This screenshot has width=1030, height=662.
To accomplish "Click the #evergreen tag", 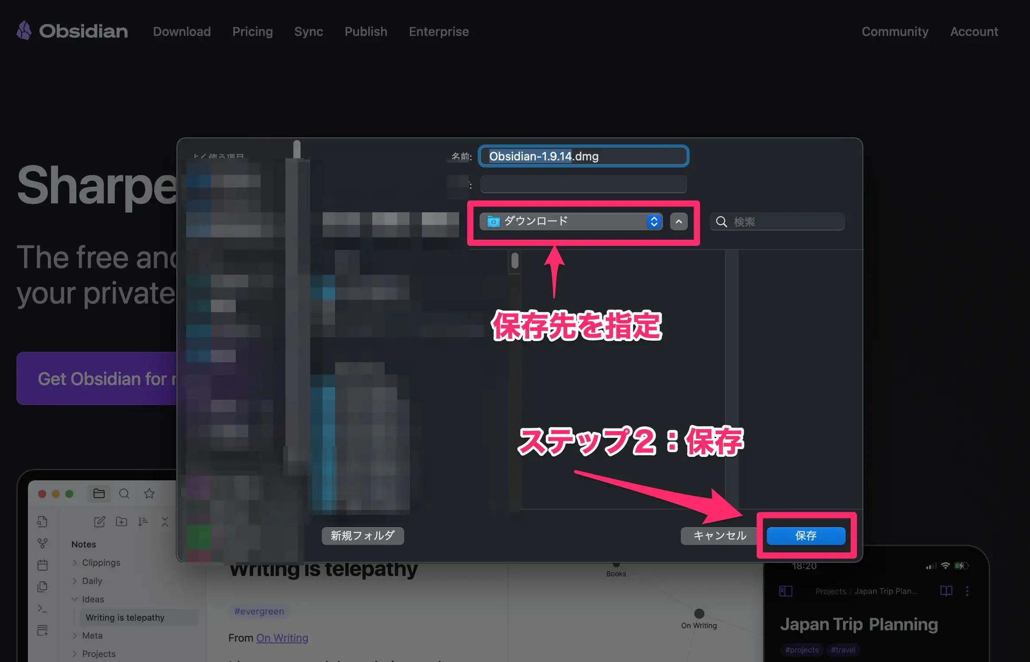I will coord(259,611).
